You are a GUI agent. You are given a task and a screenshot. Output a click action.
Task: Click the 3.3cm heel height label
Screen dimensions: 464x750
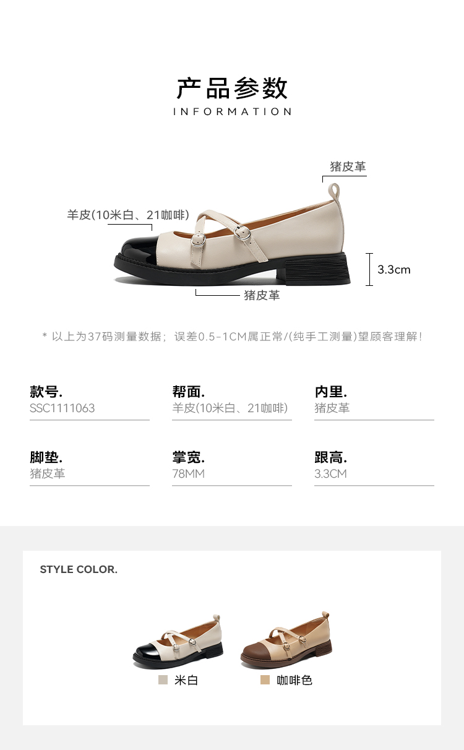pyautogui.click(x=394, y=270)
